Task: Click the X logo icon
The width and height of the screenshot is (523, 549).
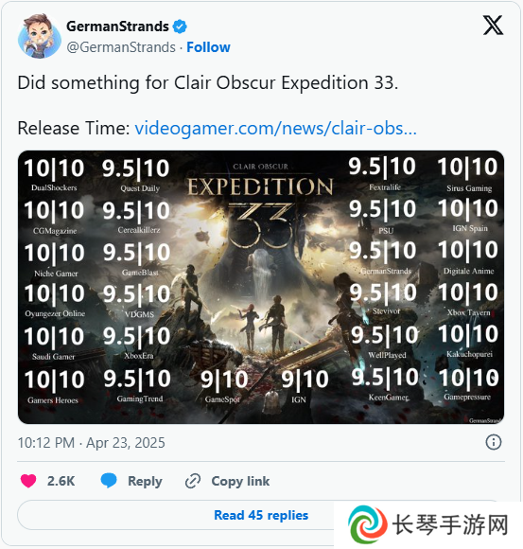Action: click(x=493, y=26)
